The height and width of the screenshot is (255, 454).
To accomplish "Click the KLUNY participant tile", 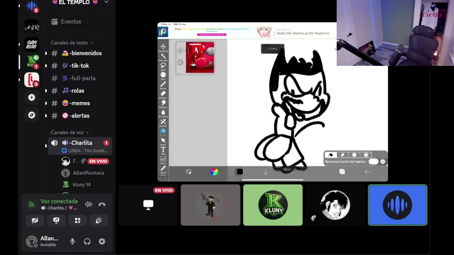I will click(x=273, y=205).
